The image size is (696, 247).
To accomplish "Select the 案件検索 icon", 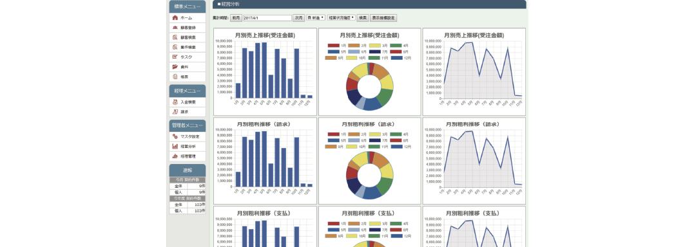I will (x=175, y=47).
